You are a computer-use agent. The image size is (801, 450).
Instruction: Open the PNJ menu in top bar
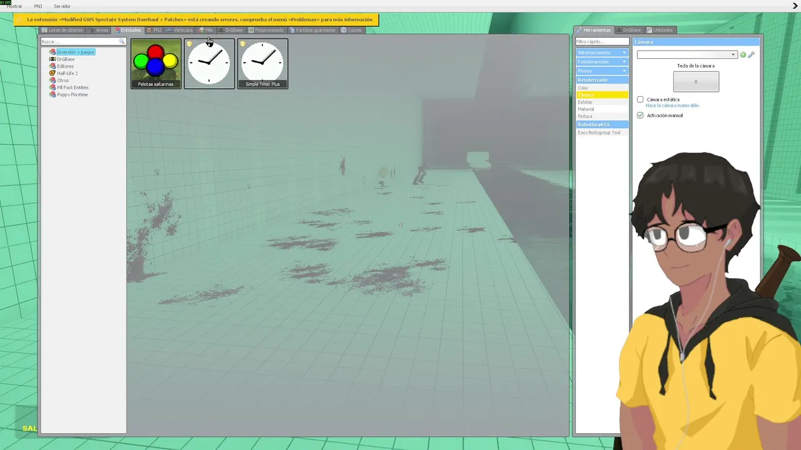click(x=38, y=6)
